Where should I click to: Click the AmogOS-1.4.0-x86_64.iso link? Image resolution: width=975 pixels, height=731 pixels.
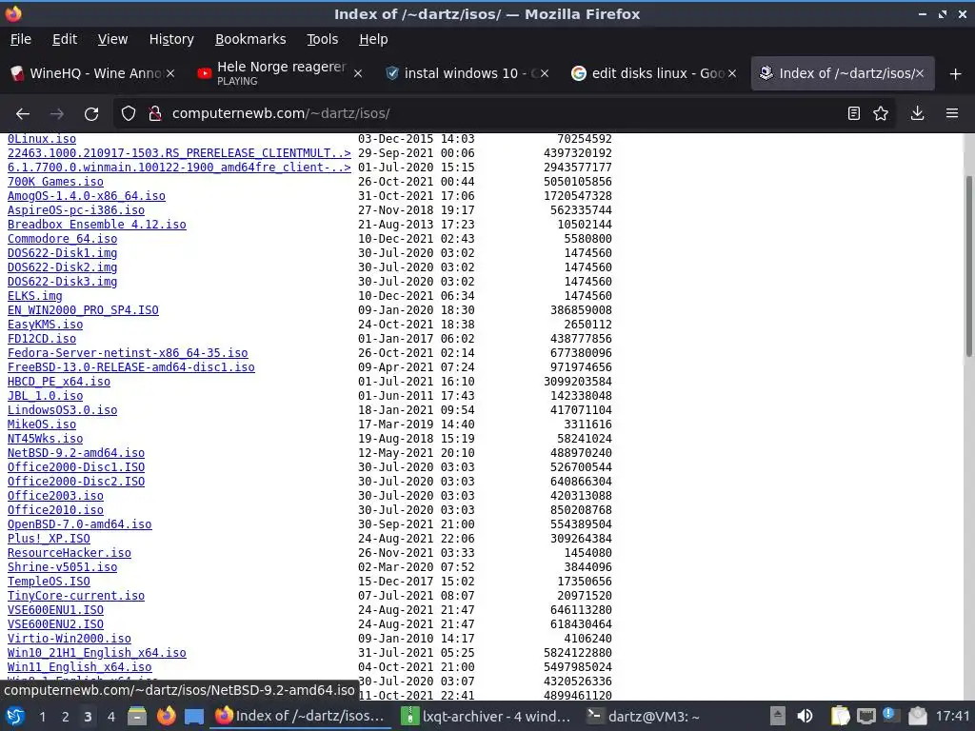(x=87, y=196)
